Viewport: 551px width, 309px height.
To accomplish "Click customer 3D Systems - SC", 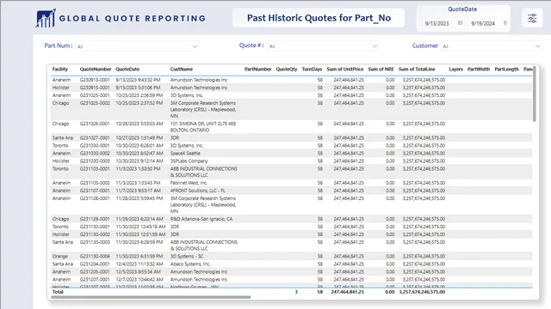I will click(x=187, y=256).
